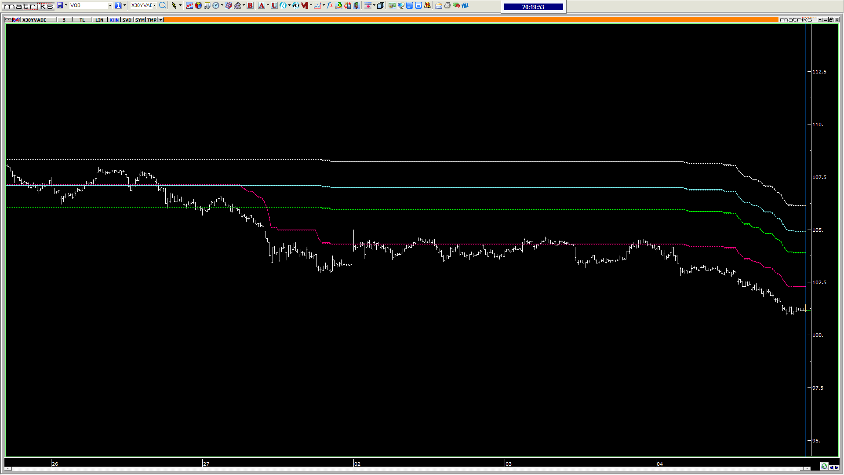844x475 pixels.
Task: Toggle the LIN scale button
Action: [x=99, y=20]
